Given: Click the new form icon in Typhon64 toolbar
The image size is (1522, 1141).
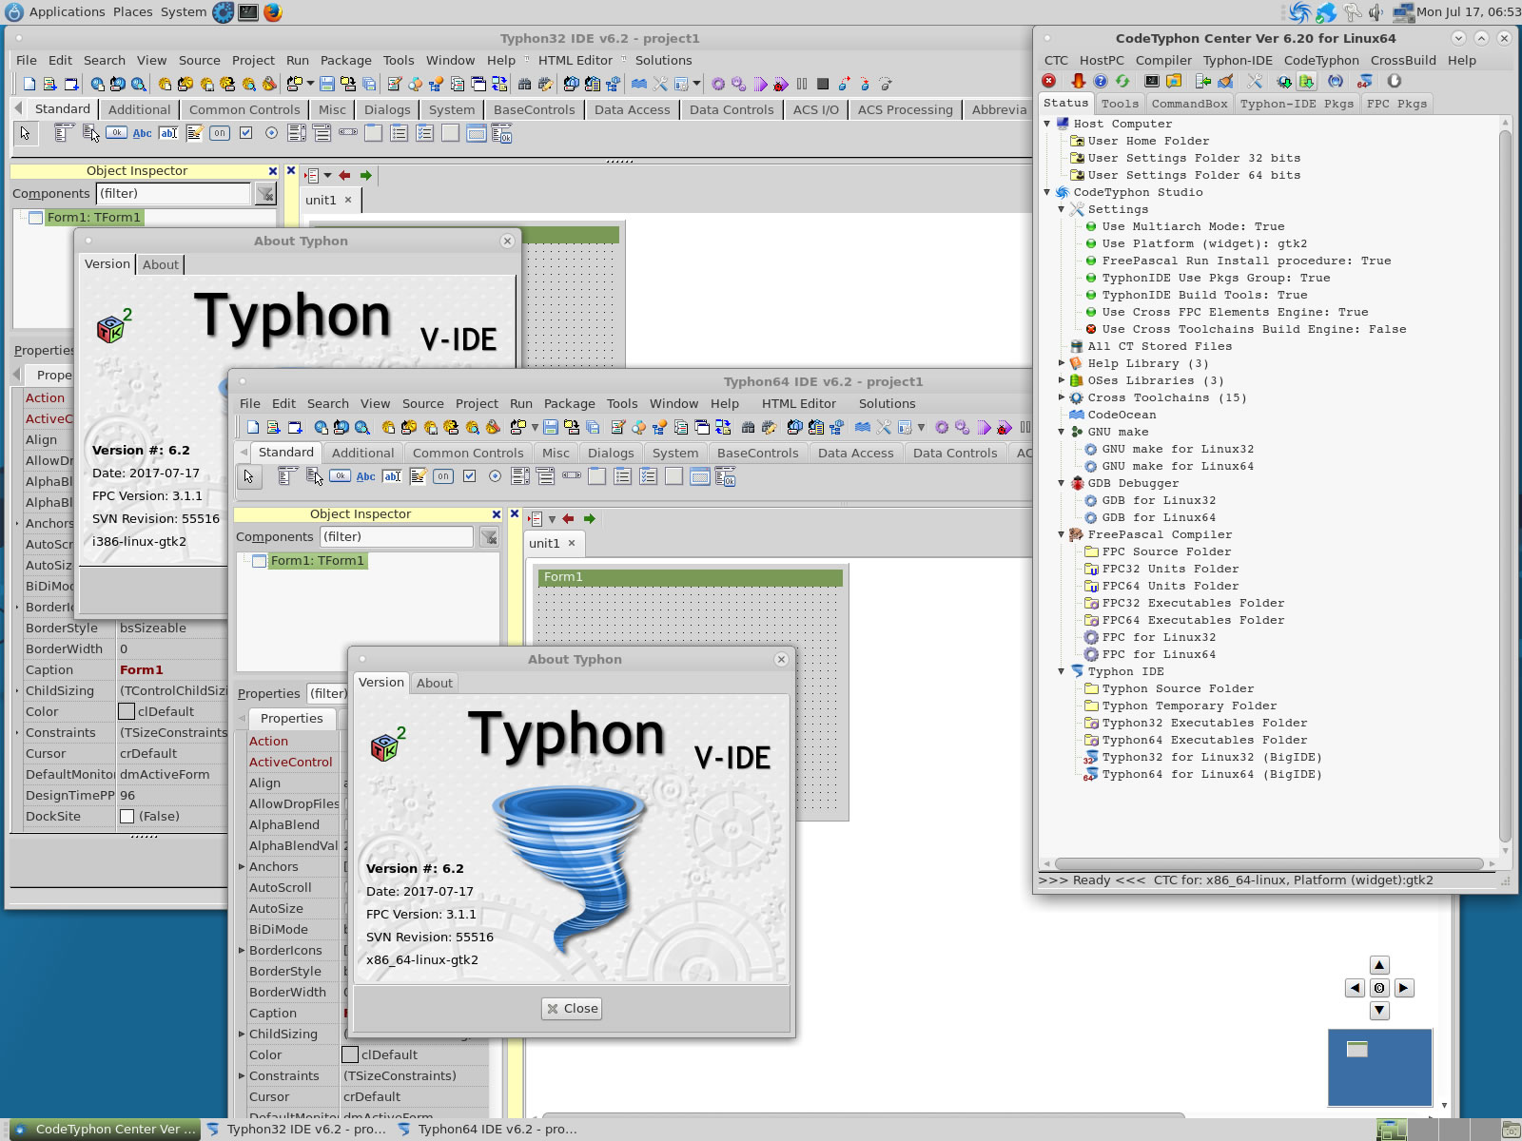Looking at the screenshot, I should coord(295,428).
